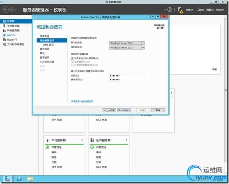Viewport: 229px width, 184px height.
Task: Select 仪表板 text in the sidebar
Action: coord(11,21)
